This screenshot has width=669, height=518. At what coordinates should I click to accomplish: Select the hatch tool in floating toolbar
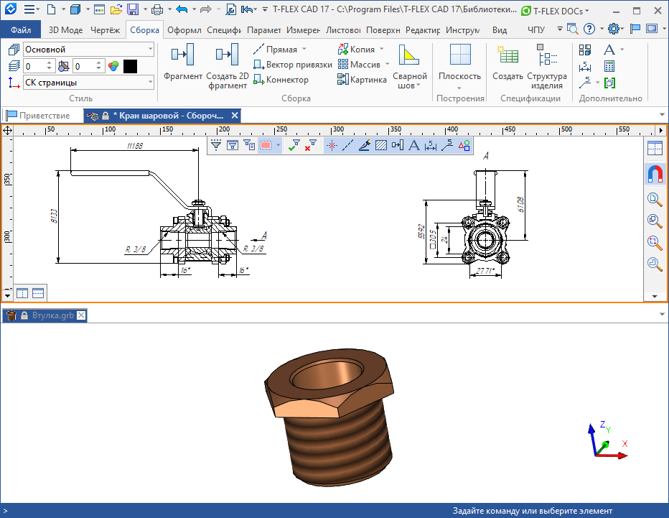[381, 145]
